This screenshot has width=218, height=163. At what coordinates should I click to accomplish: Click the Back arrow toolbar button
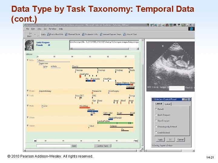(x=30, y=34)
